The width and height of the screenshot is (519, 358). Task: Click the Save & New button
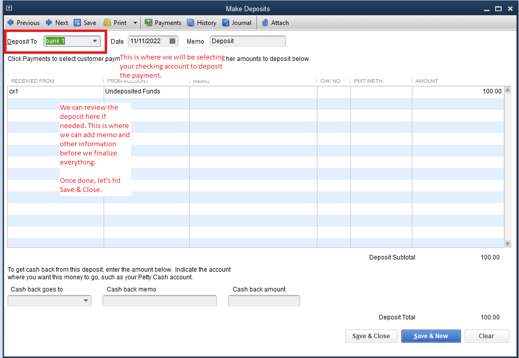pyautogui.click(x=431, y=336)
